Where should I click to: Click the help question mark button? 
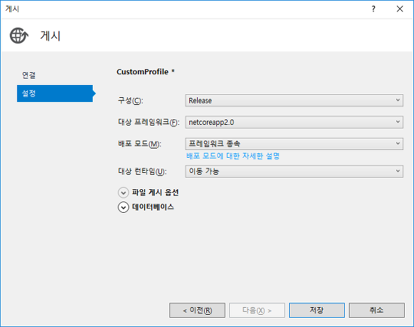373,9
